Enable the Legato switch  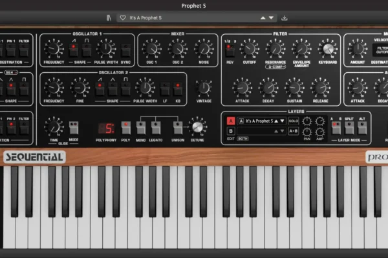point(156,128)
